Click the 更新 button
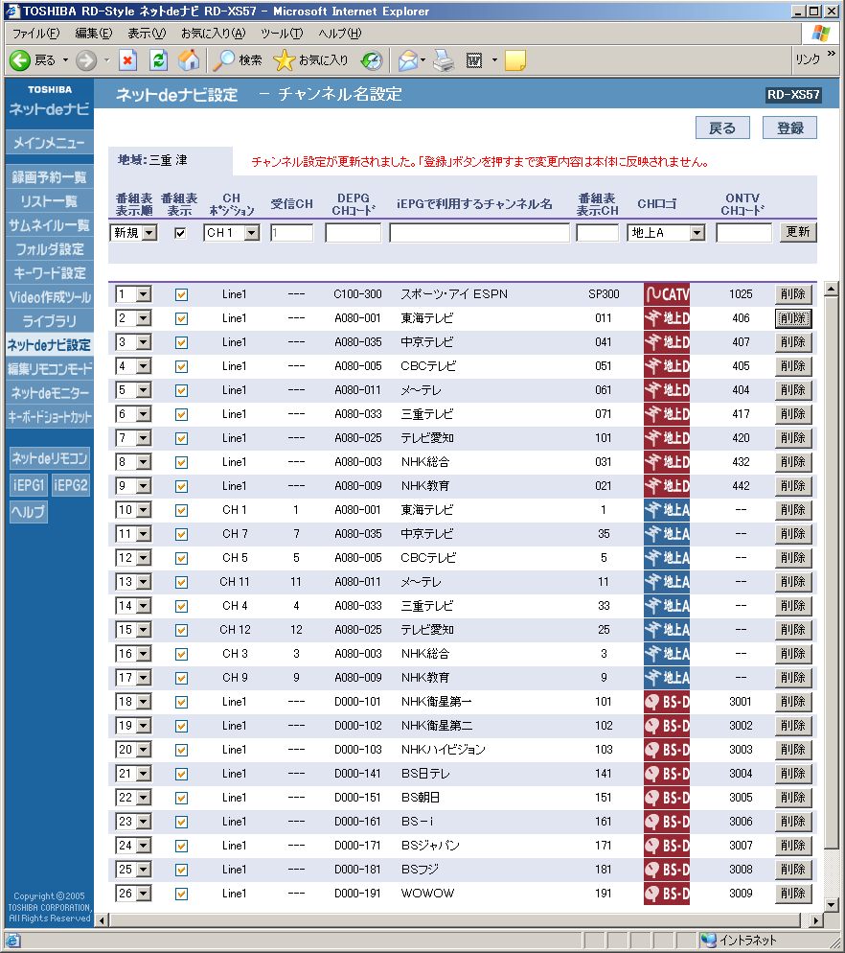This screenshot has height=953, width=845. point(798,232)
